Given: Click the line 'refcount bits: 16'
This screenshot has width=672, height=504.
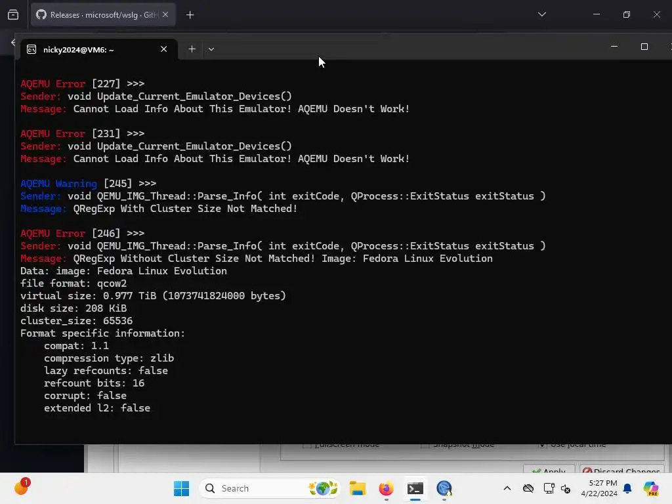Looking at the screenshot, I should 94,383.
